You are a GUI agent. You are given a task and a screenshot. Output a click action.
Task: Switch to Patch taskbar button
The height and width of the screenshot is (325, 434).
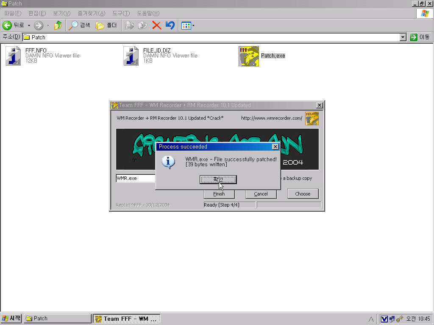pyautogui.click(x=57, y=318)
